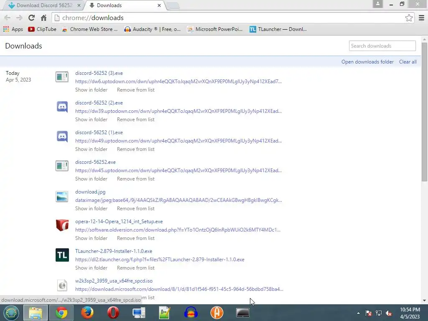The image size is (428, 321).
Task: Click the discord-56252 (3).exe file icon
Action: [62, 77]
